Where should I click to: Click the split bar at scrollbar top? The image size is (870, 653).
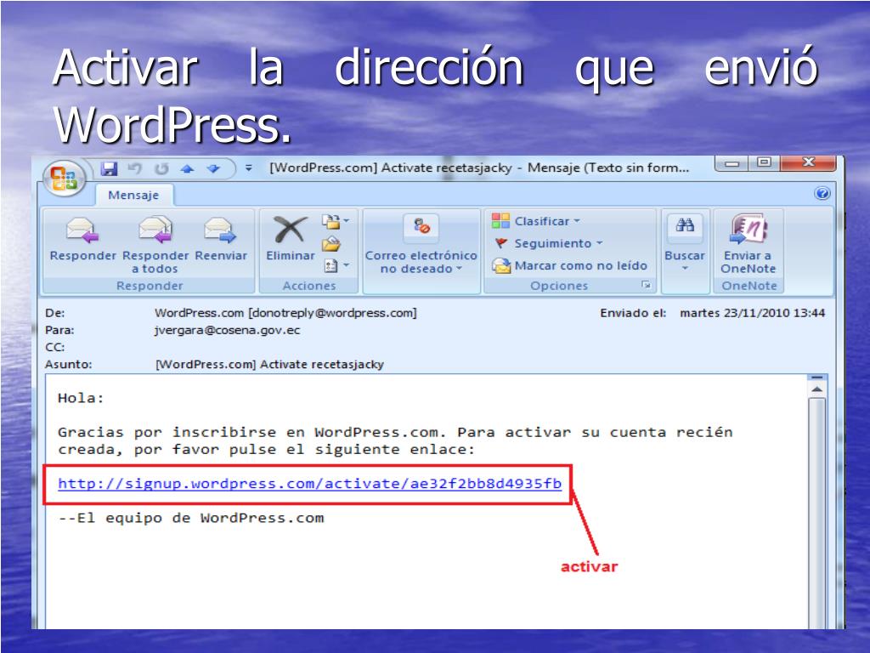pos(816,378)
